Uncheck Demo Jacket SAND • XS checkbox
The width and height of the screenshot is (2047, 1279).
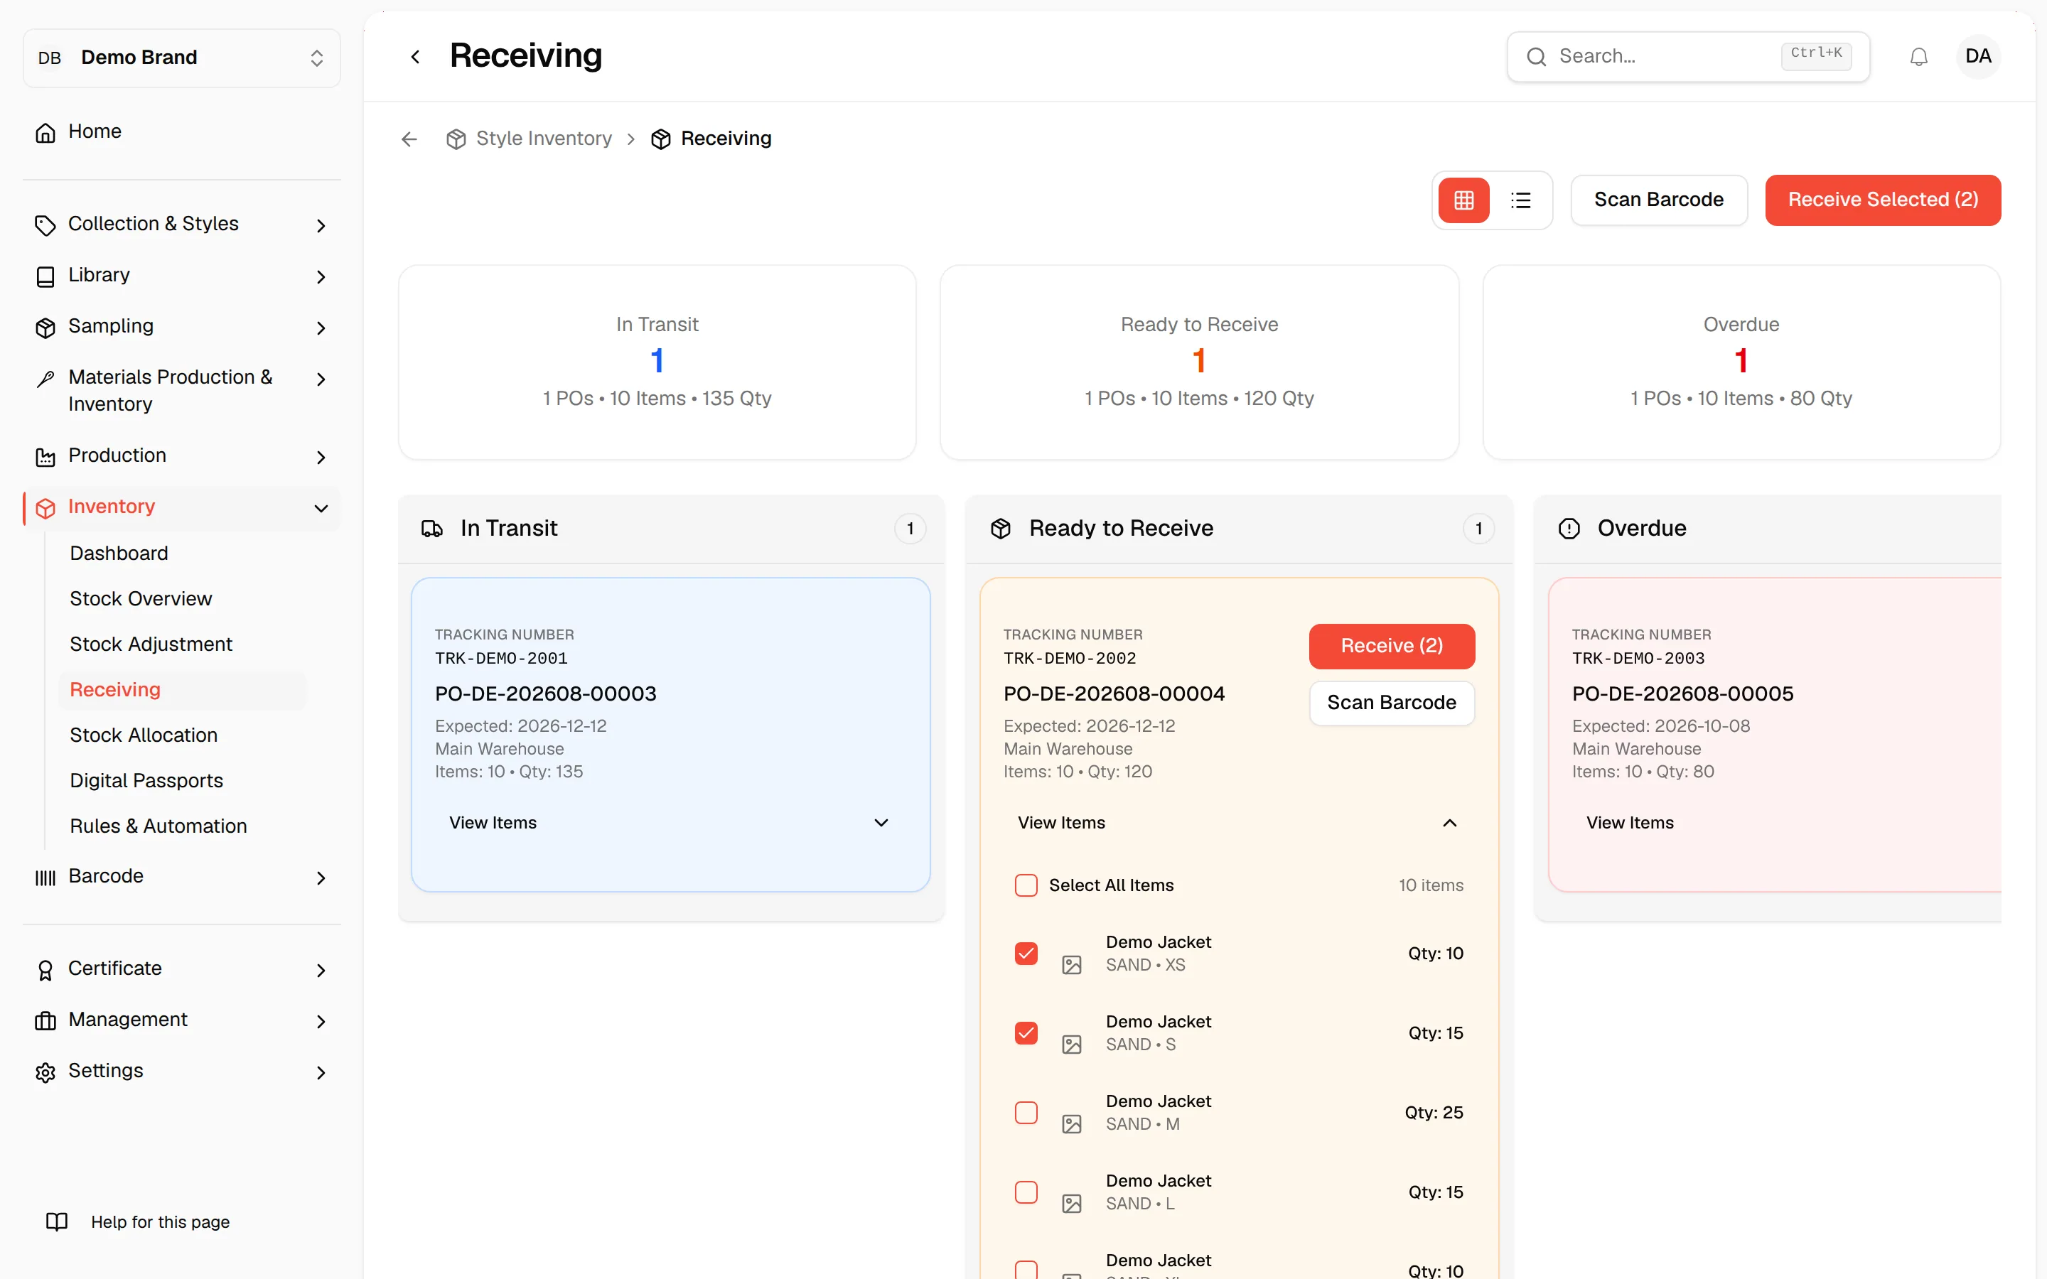coord(1026,954)
